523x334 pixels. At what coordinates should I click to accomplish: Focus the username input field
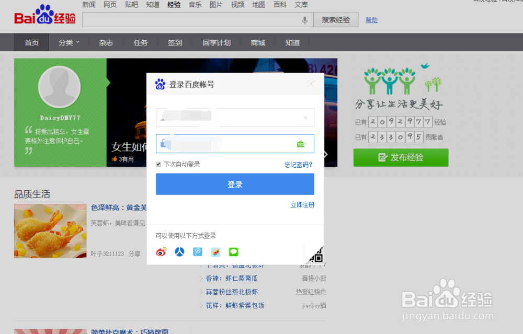pyautogui.click(x=235, y=117)
